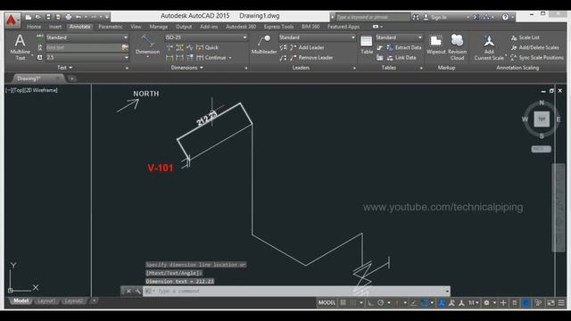
Task: Click the Extract Data tool
Action: click(404, 47)
